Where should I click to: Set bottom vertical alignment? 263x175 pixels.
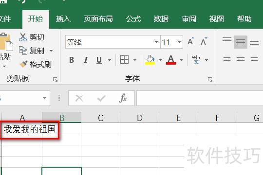pos(254,44)
